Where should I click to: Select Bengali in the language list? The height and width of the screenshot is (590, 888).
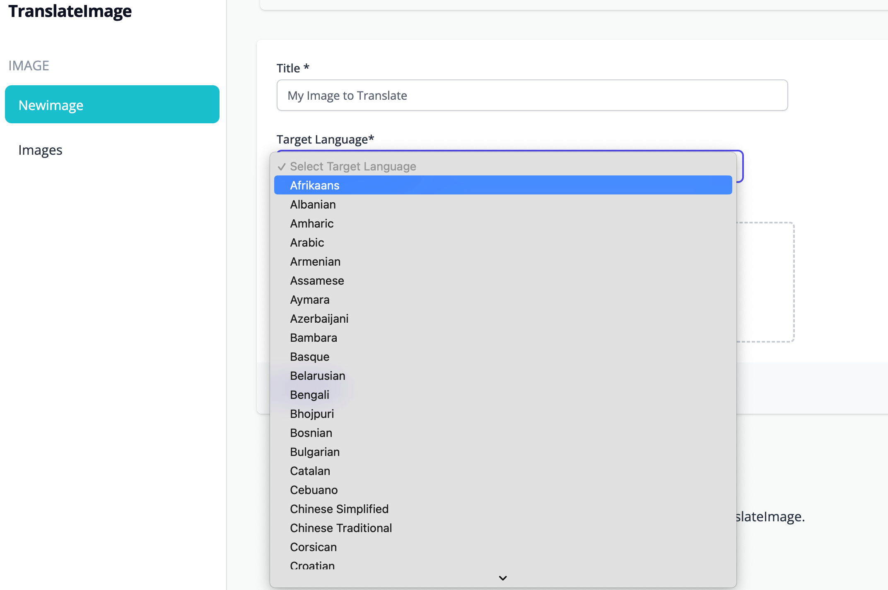(x=309, y=395)
